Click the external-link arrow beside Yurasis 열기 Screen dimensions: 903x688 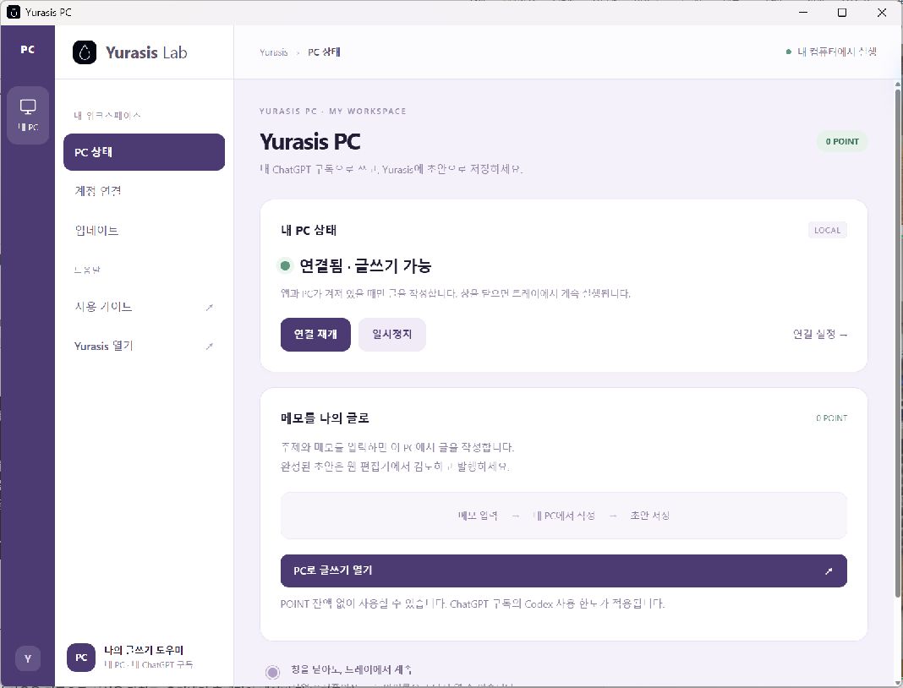(209, 346)
